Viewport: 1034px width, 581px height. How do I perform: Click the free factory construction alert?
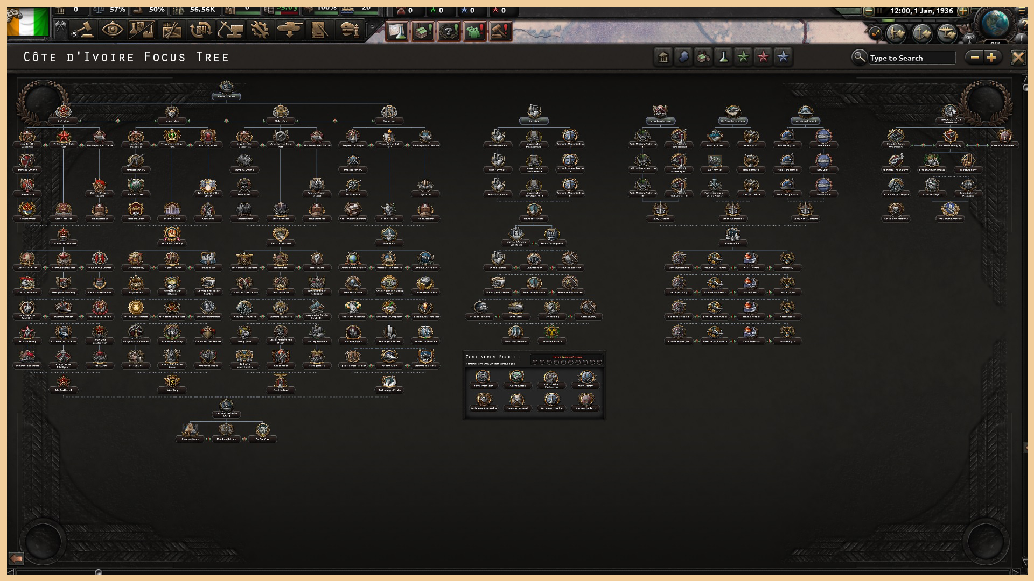(x=423, y=32)
